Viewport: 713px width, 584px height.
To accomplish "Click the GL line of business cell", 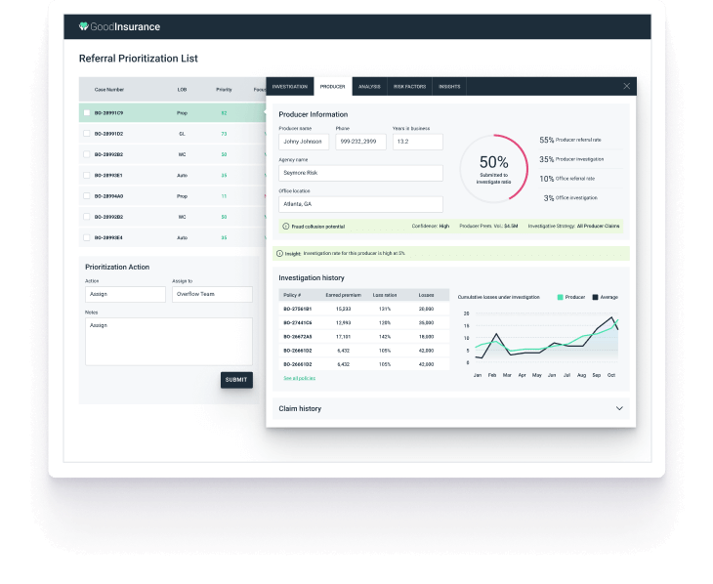I will point(182,134).
